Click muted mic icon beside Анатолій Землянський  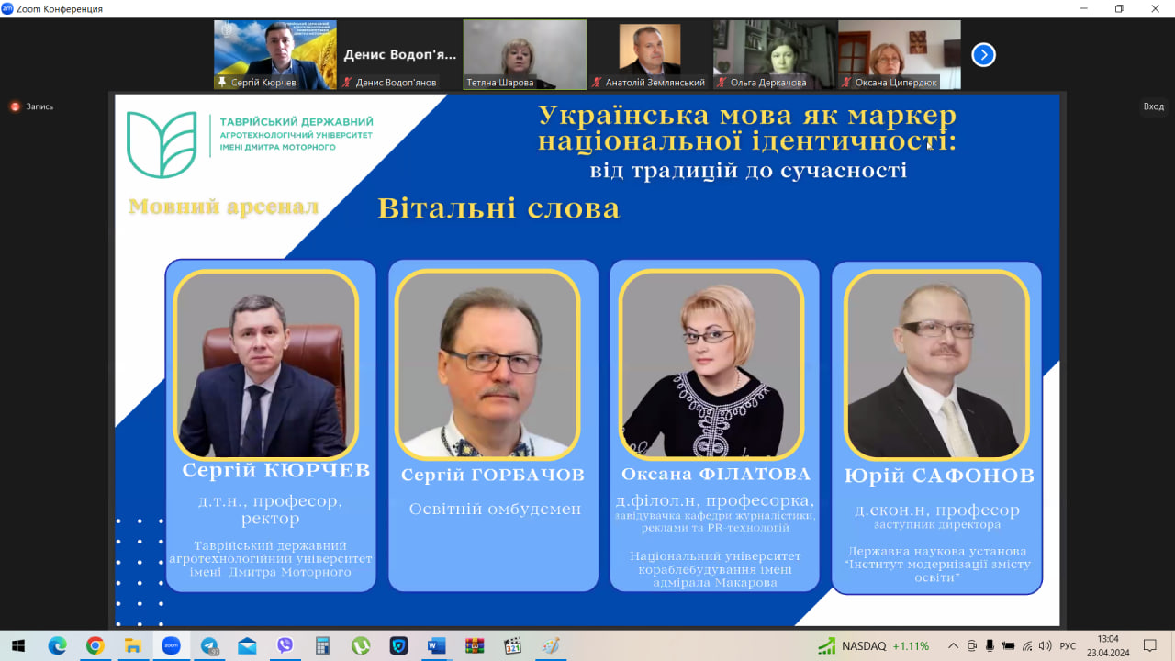tap(597, 83)
